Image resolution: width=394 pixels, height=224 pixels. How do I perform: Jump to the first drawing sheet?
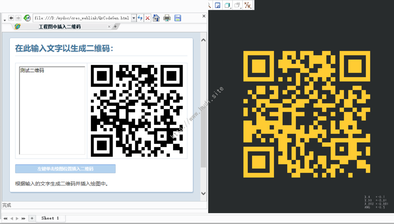(x=5, y=219)
